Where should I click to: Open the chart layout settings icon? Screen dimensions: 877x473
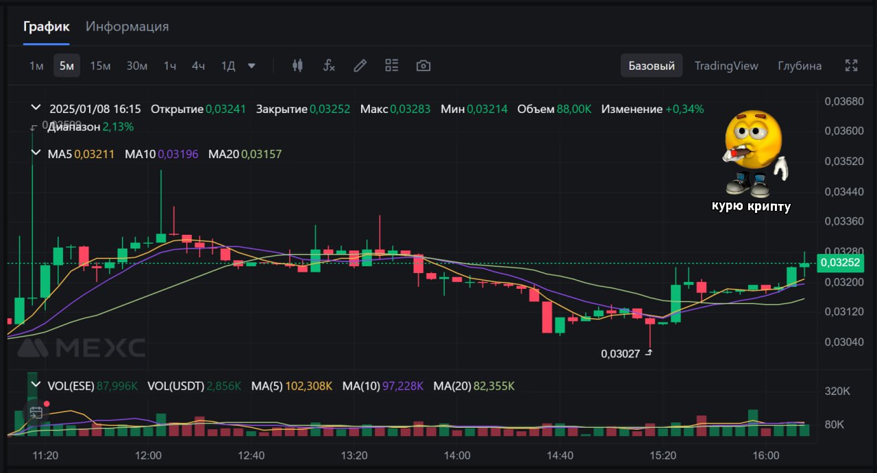pyautogui.click(x=391, y=66)
